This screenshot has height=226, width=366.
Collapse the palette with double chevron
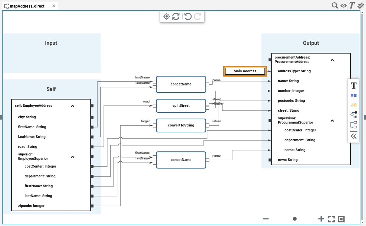click(x=353, y=136)
